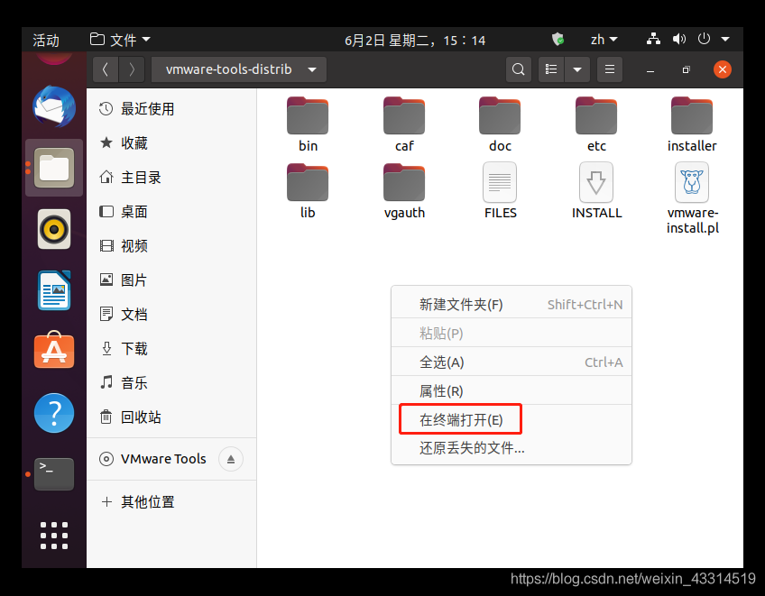Open the Terminal dock icon
The width and height of the screenshot is (765, 596).
54,472
